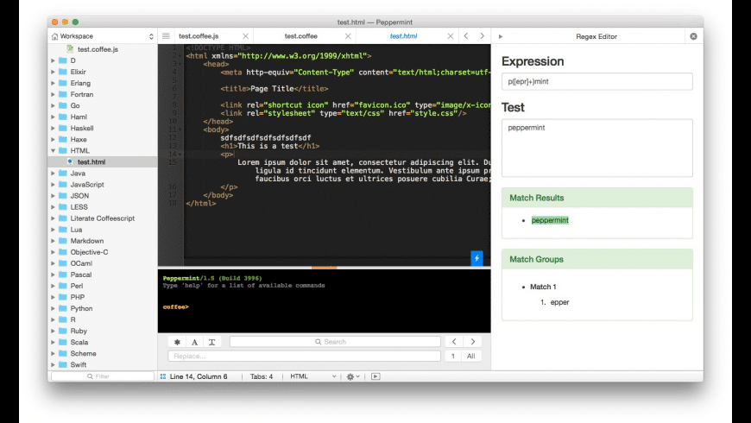
Task: Toggle case-sensitive search A option
Action: pyautogui.click(x=194, y=342)
